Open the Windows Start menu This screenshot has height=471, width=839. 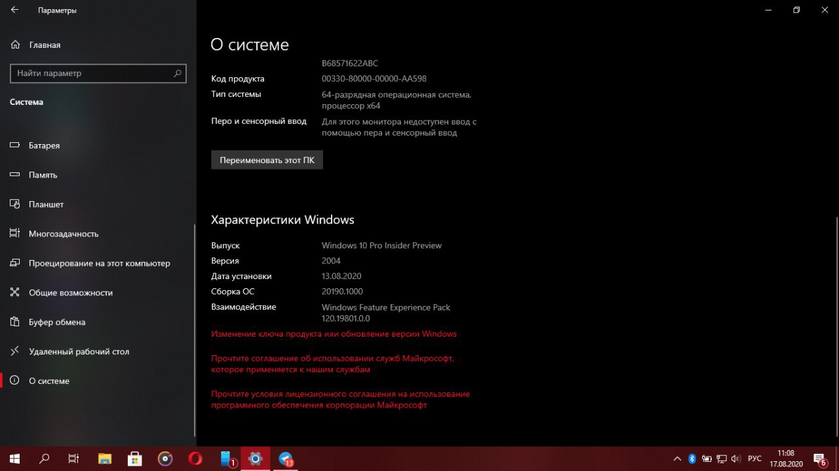(14, 459)
